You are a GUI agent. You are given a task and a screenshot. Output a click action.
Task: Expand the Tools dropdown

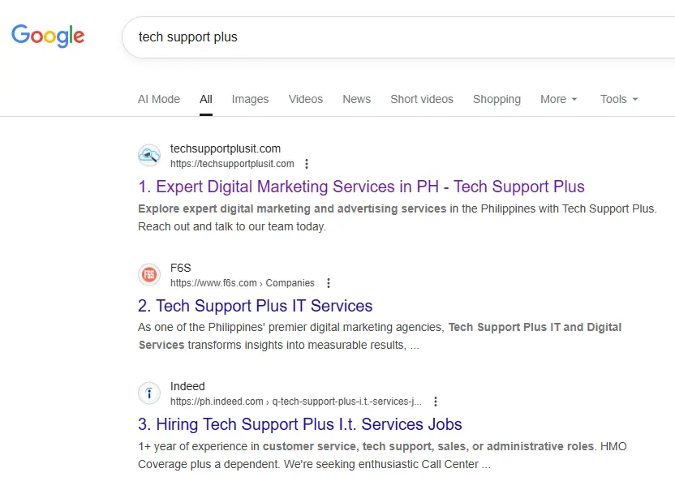pyautogui.click(x=617, y=99)
